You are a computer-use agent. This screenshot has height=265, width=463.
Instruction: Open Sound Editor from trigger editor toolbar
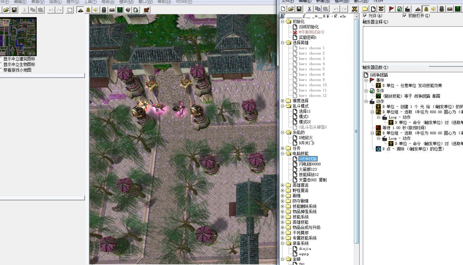tap(434, 9)
